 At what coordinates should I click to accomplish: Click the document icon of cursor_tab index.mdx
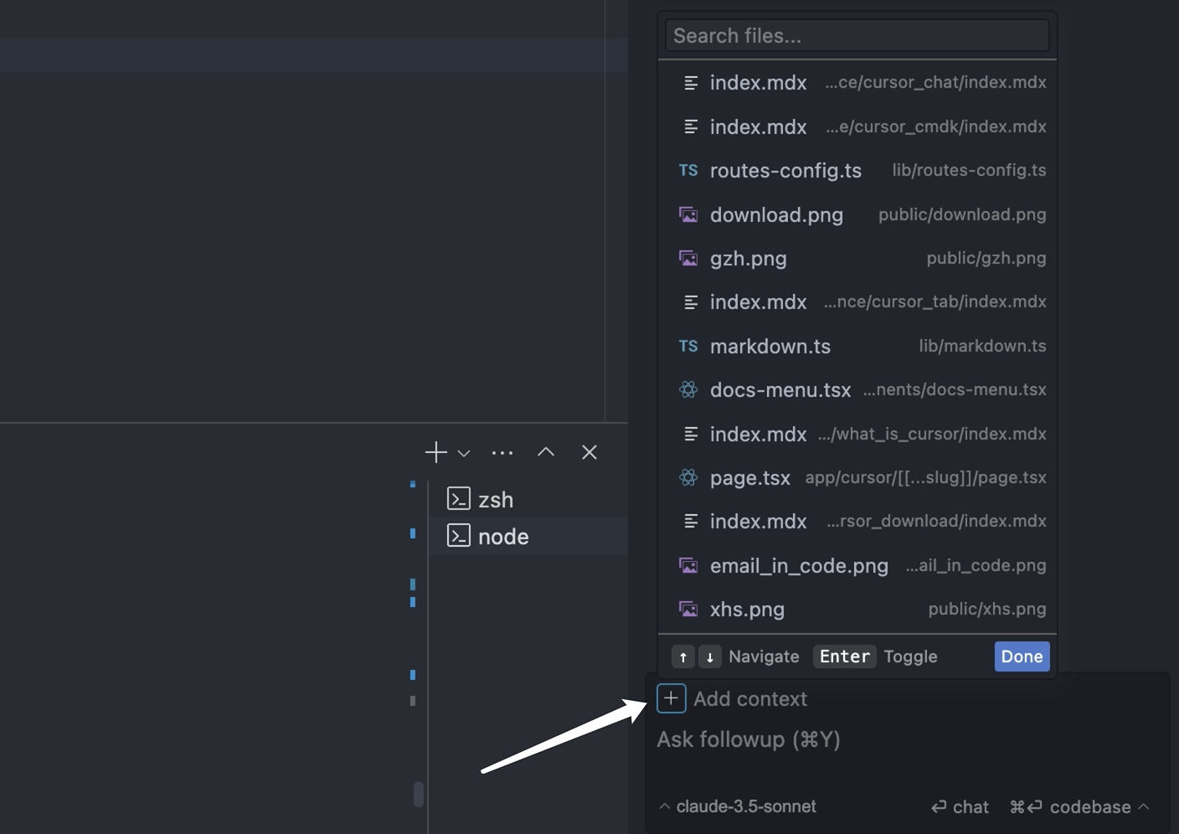coord(691,302)
